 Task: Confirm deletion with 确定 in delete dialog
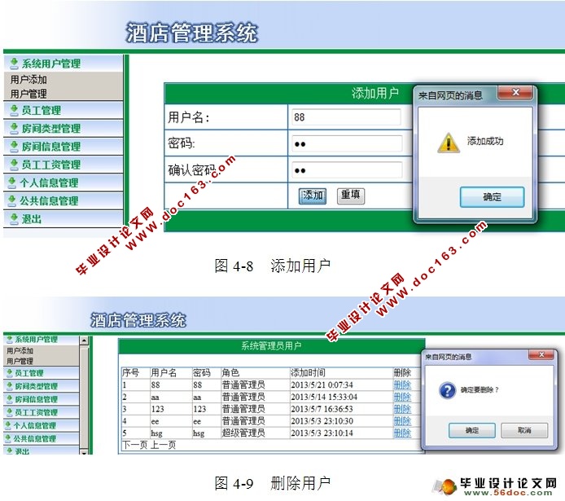pos(471,430)
